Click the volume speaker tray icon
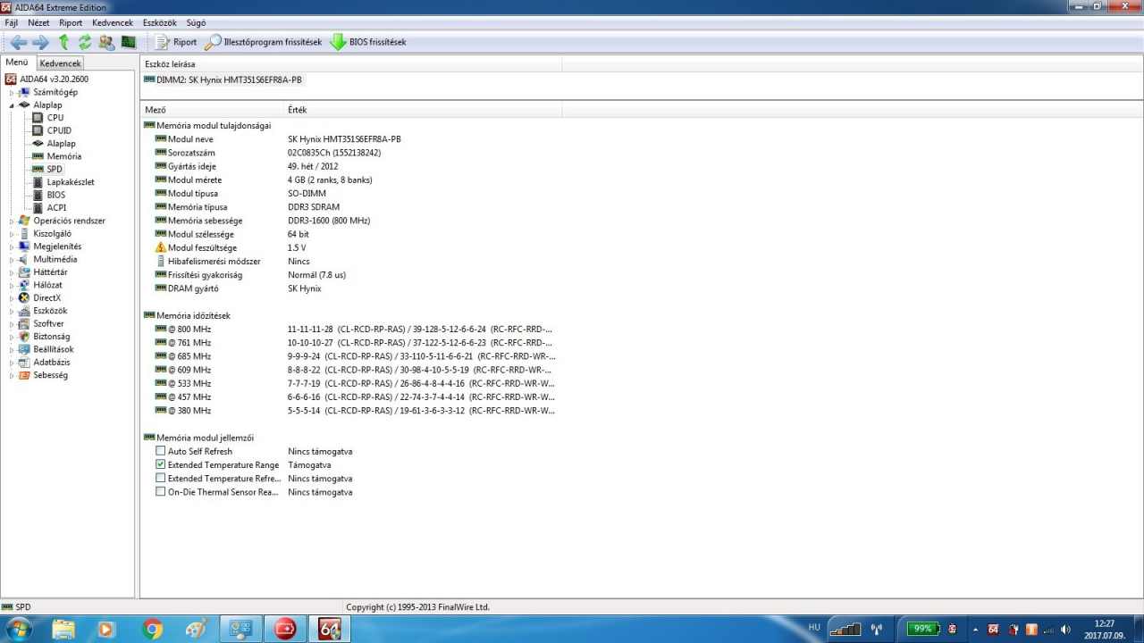Viewport: 1144px width, 643px height. point(1064,630)
